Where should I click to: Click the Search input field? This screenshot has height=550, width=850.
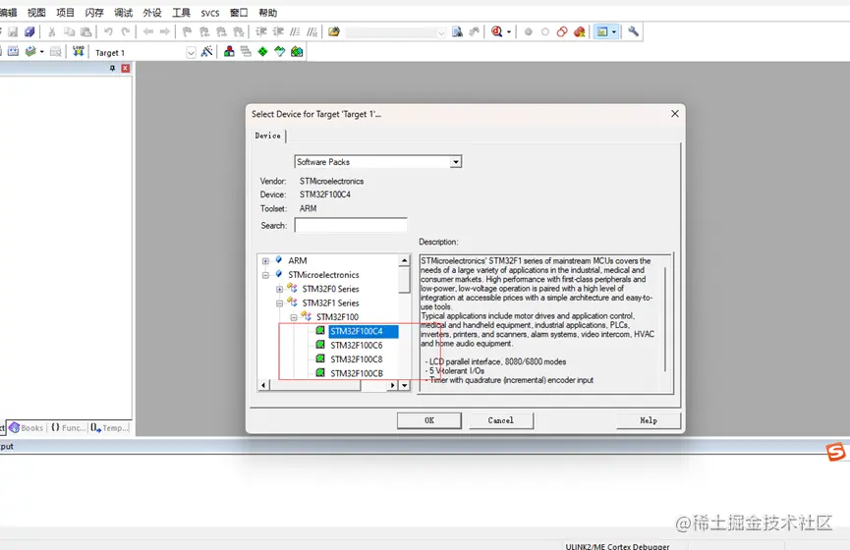click(351, 226)
